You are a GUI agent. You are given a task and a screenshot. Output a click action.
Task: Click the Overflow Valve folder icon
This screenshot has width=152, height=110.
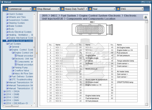[x=13, y=70]
